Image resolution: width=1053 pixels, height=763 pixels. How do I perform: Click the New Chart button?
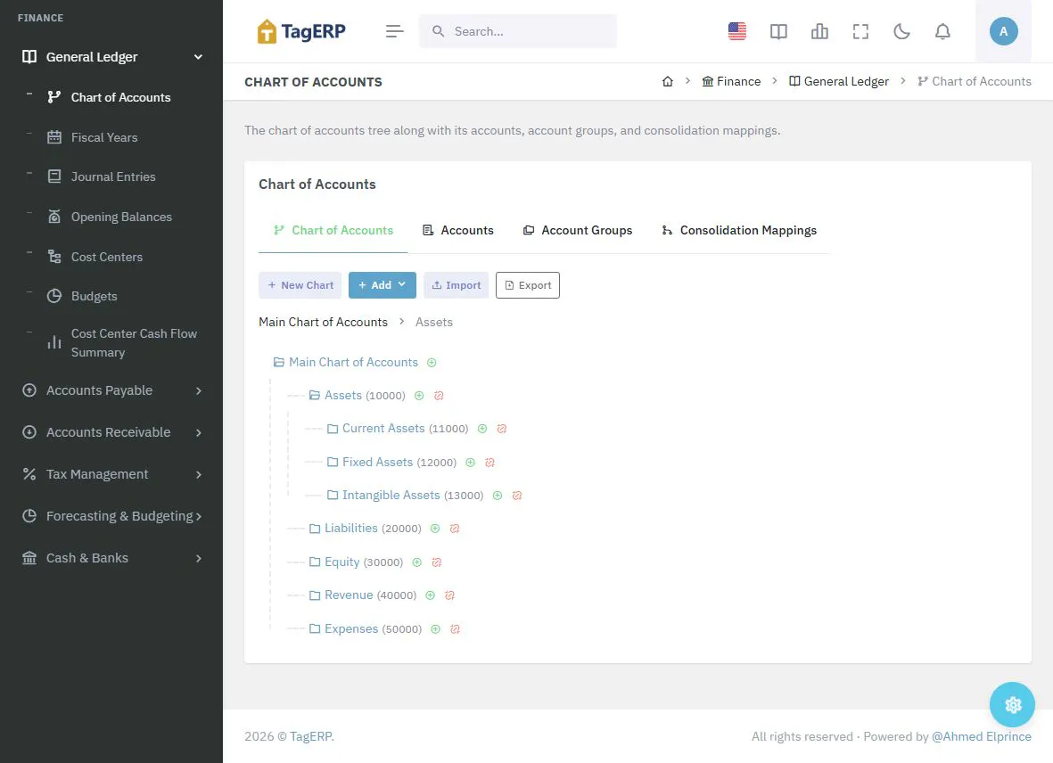pos(300,285)
